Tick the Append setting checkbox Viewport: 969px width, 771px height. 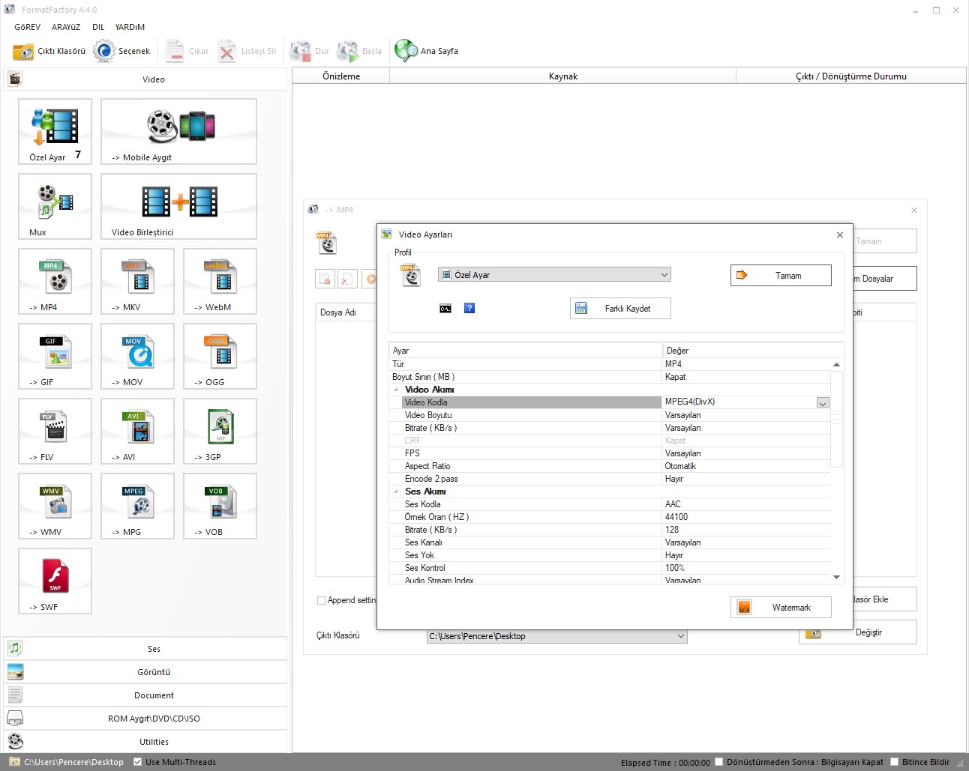[321, 600]
